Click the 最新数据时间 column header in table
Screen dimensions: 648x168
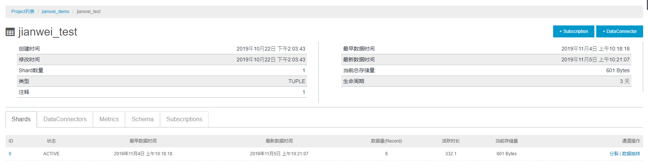(279, 141)
